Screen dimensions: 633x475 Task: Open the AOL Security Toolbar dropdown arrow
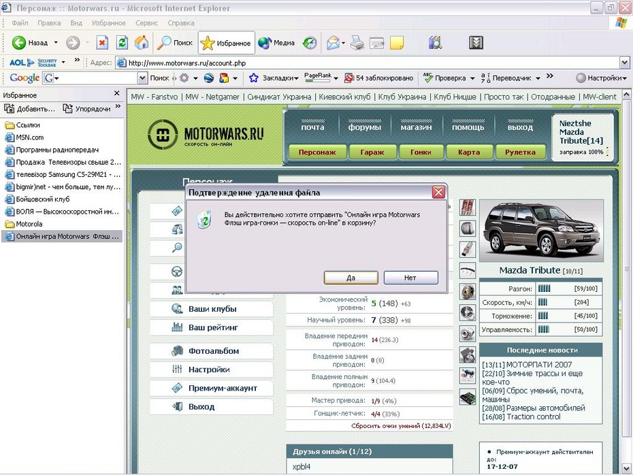point(63,63)
